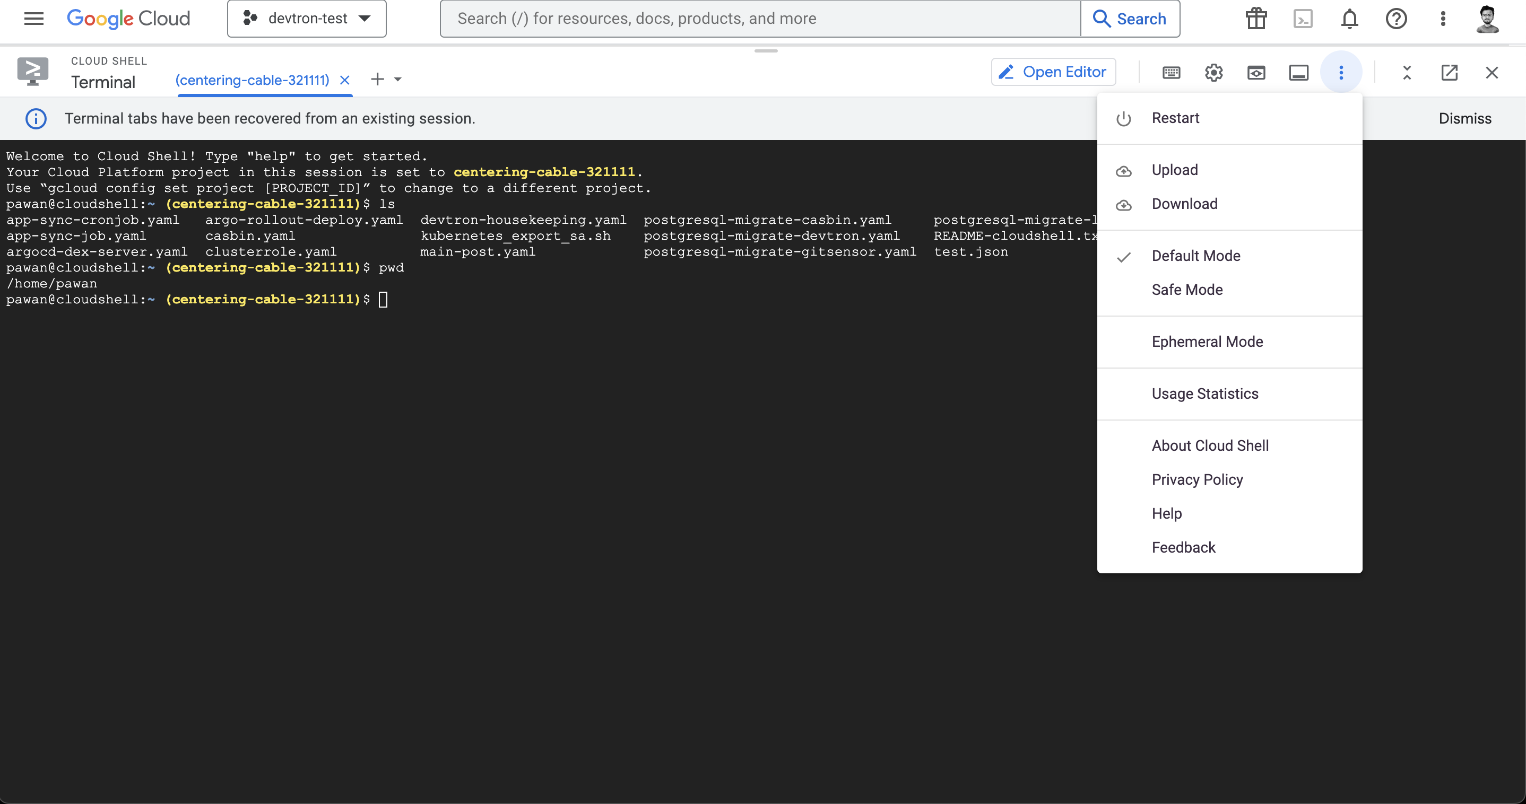Click the Open Editor button
This screenshot has width=1526, height=804.
(1053, 71)
